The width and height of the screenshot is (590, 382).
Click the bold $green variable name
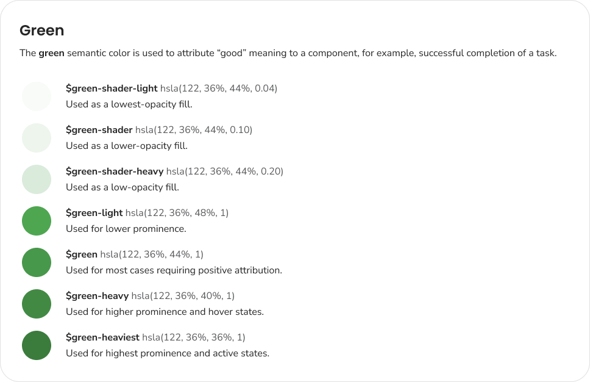82,254
